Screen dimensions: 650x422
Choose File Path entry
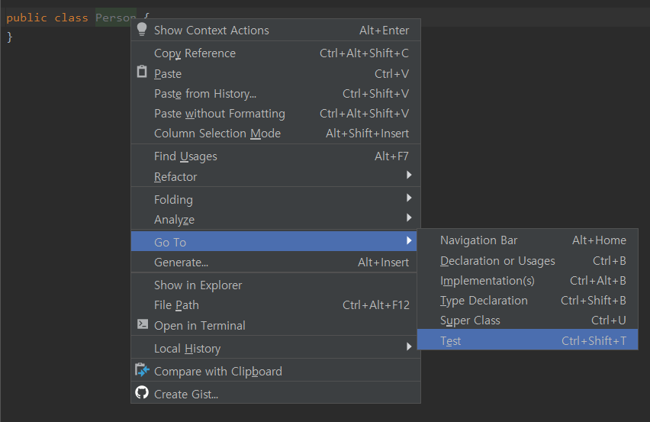pos(274,305)
